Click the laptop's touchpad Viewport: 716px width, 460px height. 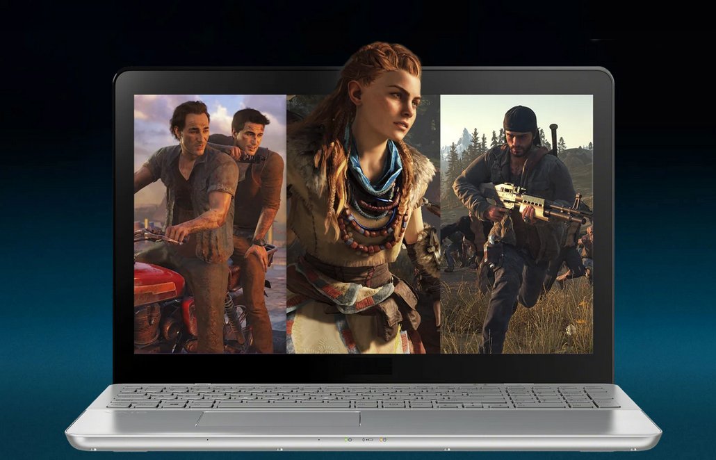tap(278, 419)
